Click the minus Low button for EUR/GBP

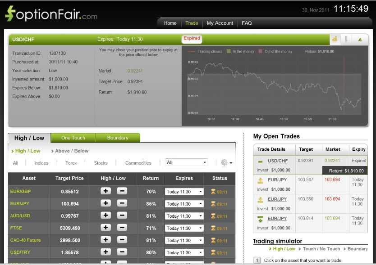tap(122, 191)
